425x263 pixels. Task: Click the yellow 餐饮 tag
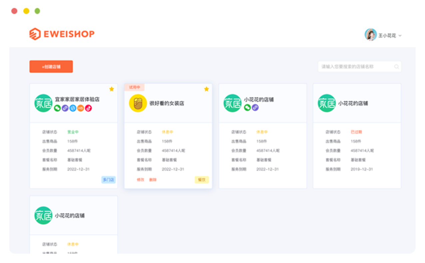coord(202,180)
